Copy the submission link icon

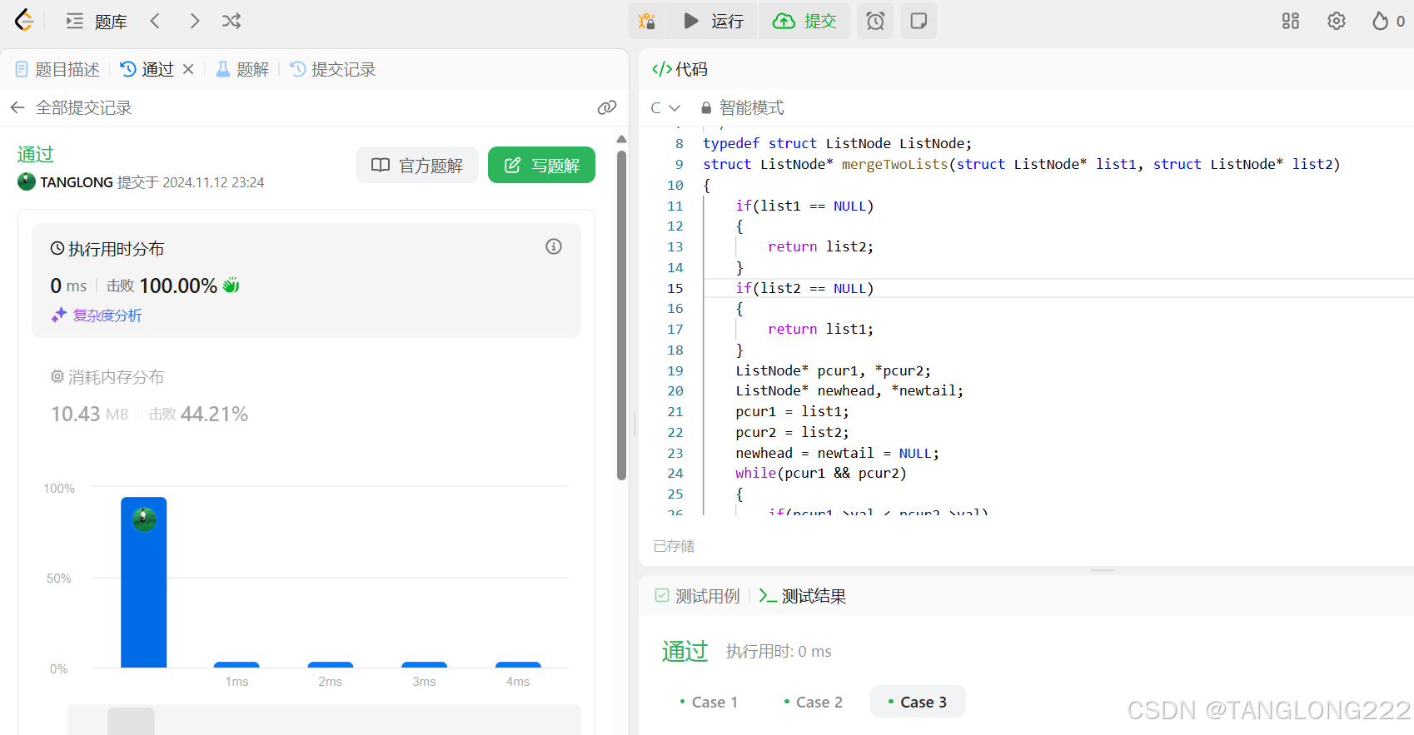pyautogui.click(x=607, y=107)
